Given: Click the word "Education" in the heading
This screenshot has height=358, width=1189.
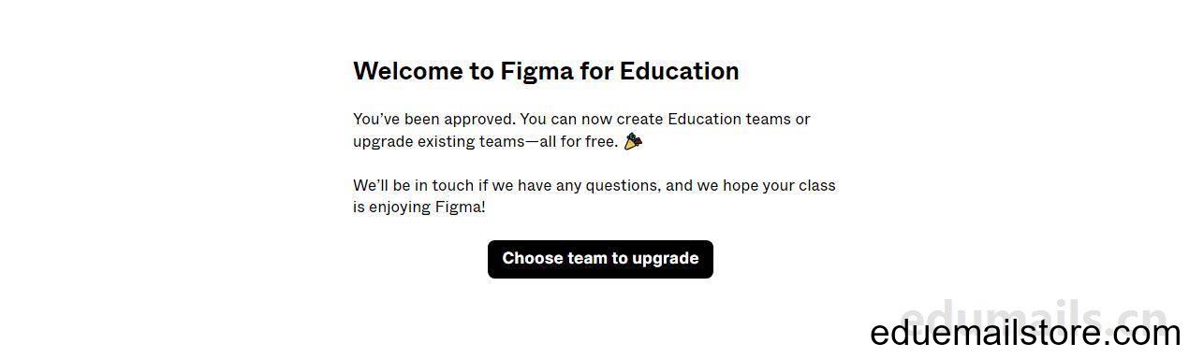Looking at the screenshot, I should pyautogui.click(x=680, y=71).
